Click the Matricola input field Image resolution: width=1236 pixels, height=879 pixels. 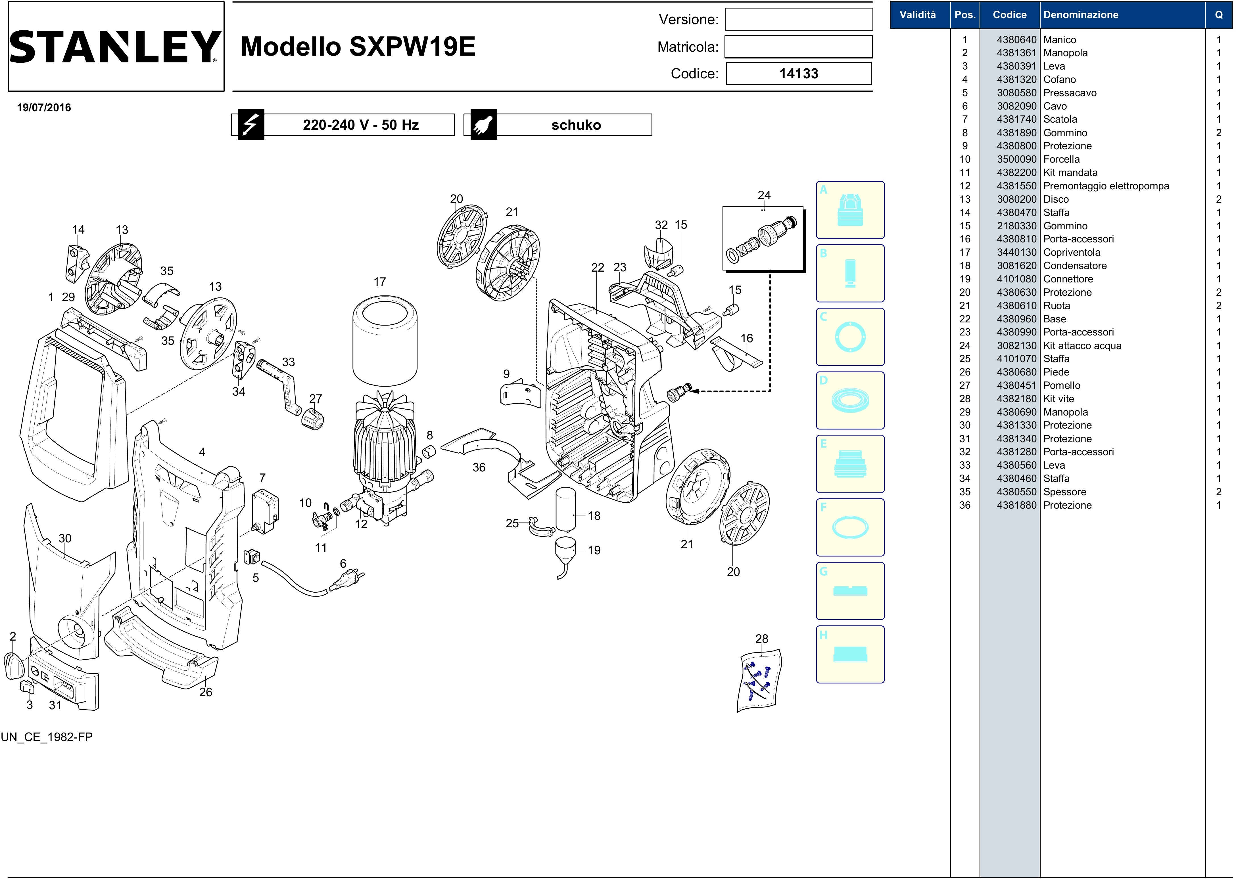point(798,47)
